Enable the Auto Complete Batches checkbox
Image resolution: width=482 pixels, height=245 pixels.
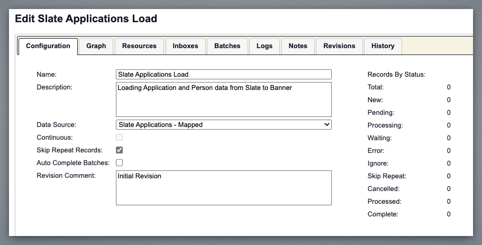pyautogui.click(x=120, y=163)
